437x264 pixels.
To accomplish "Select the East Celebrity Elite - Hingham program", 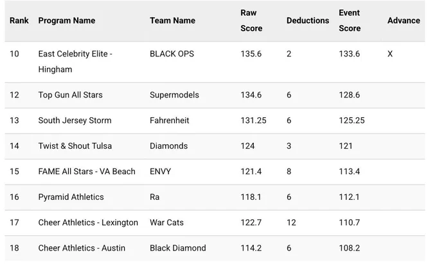I will click(75, 62).
